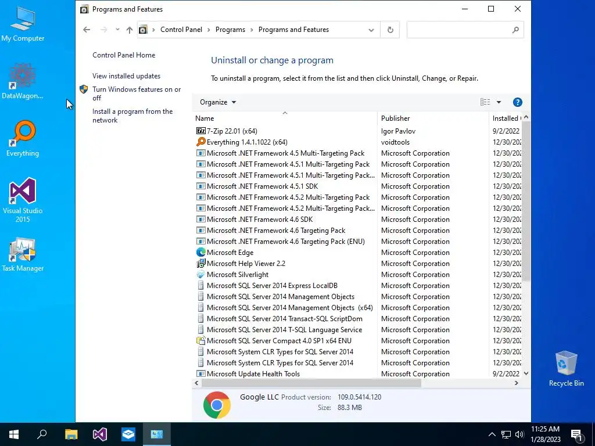Screen dimensions: 595x446
Task: Click the scroll right arrow of list
Action: click(x=516, y=383)
